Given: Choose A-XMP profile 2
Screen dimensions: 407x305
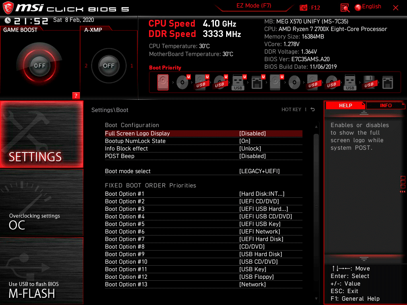Looking at the screenshot, I should pyautogui.click(x=86, y=66).
